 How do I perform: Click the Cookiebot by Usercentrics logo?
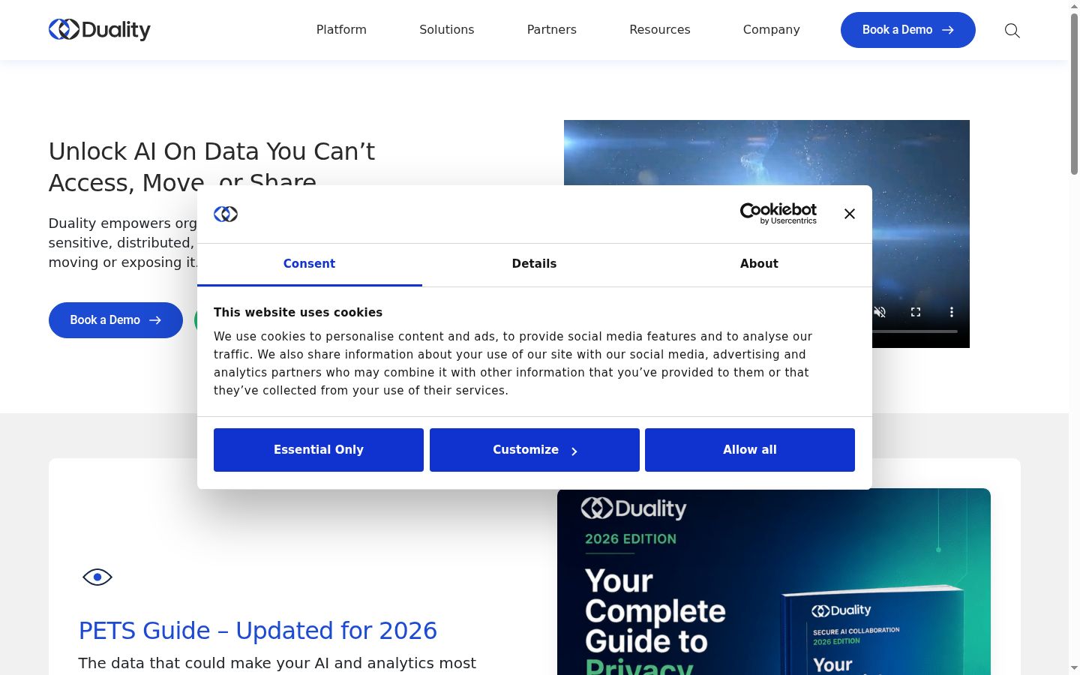778,214
